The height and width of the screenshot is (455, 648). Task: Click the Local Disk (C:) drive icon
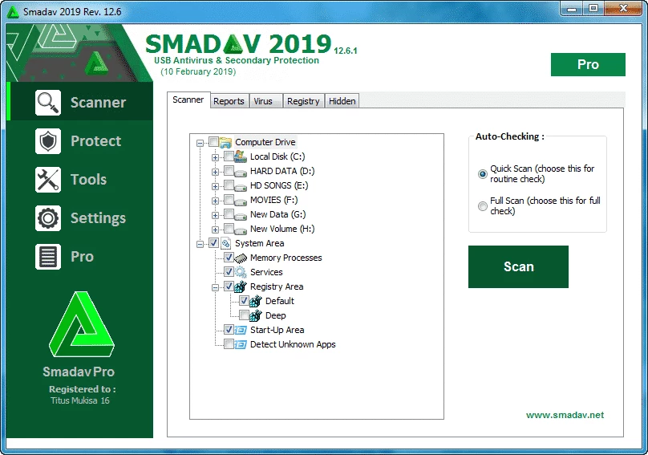pos(241,156)
